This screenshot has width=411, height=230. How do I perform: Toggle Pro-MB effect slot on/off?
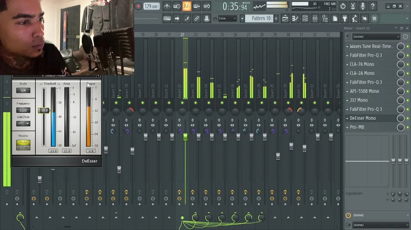pyautogui.click(x=407, y=127)
